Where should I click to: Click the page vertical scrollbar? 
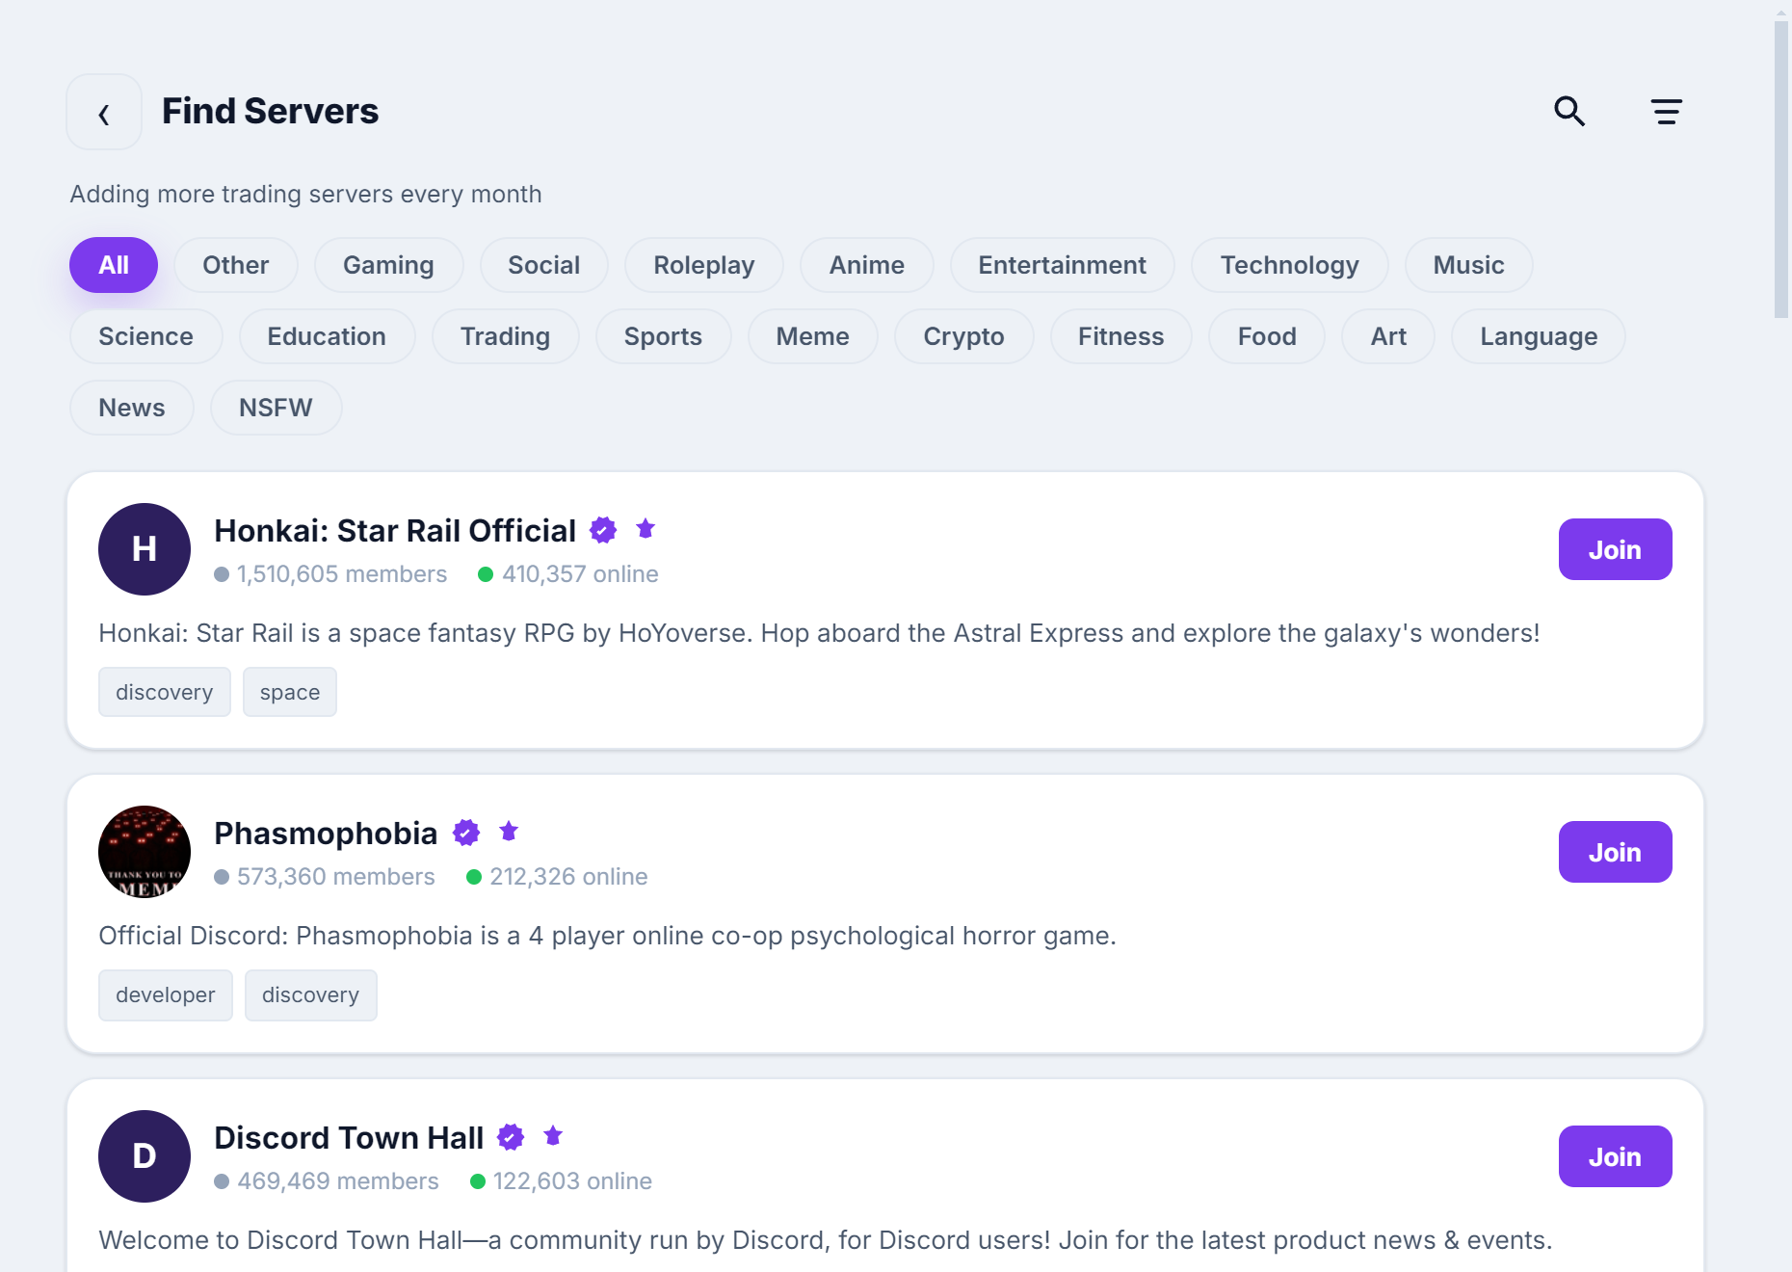(x=1781, y=169)
